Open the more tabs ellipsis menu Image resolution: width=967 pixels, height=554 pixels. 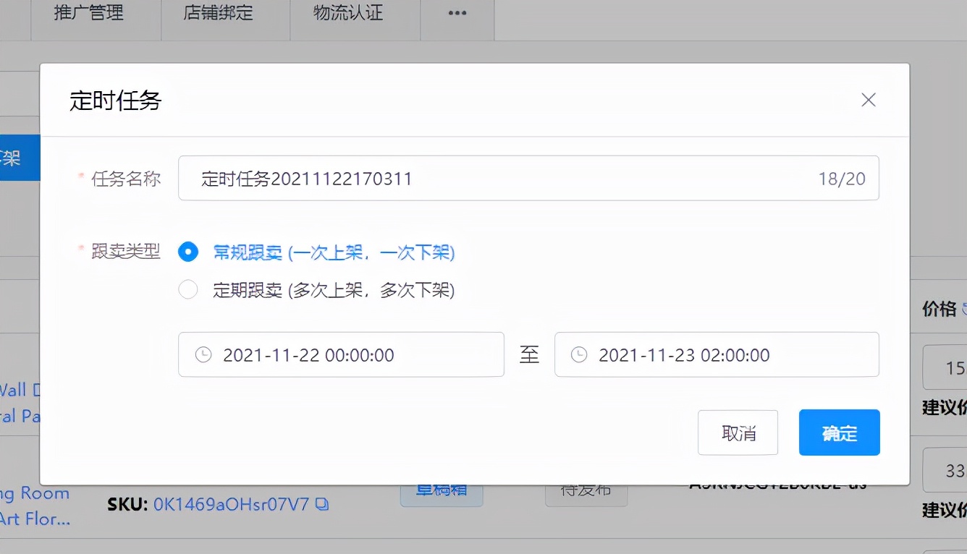click(x=457, y=13)
